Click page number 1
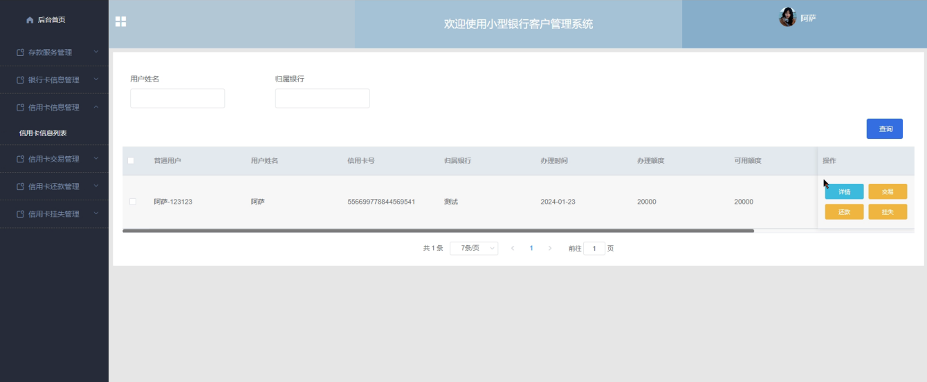927x382 pixels. tap(531, 248)
